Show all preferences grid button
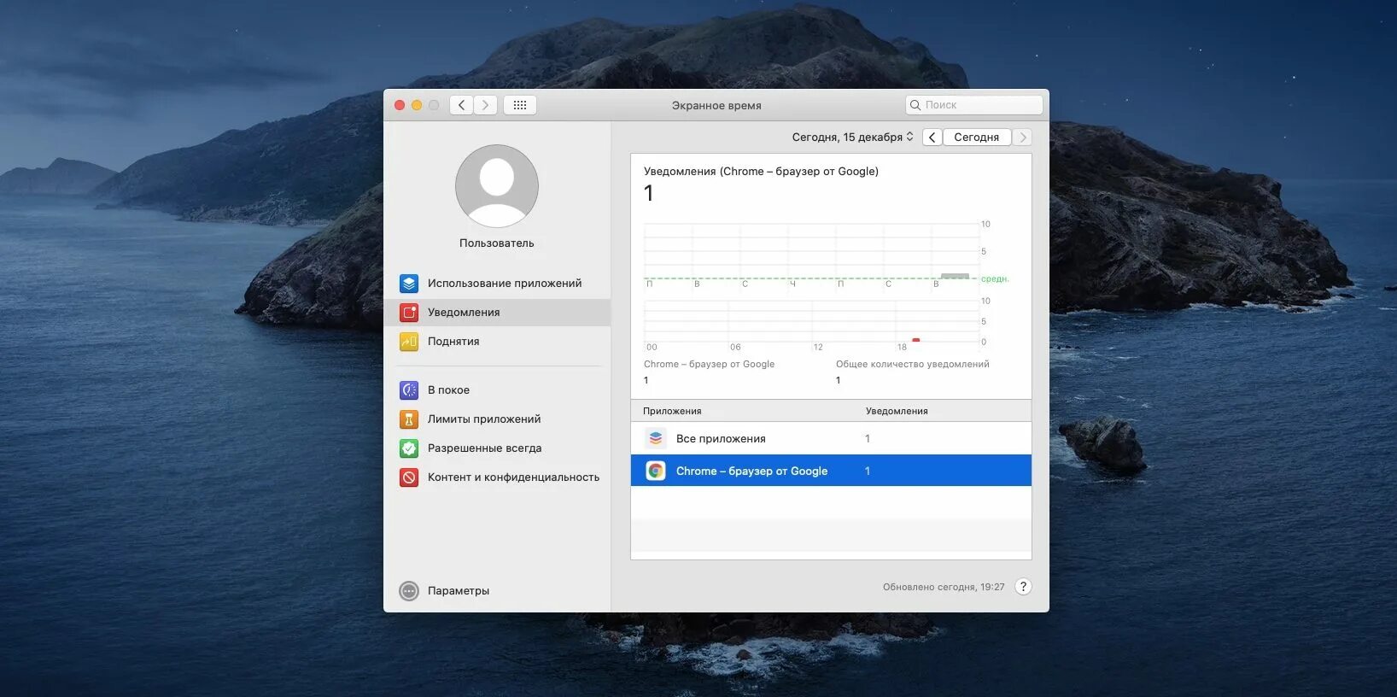 520,105
